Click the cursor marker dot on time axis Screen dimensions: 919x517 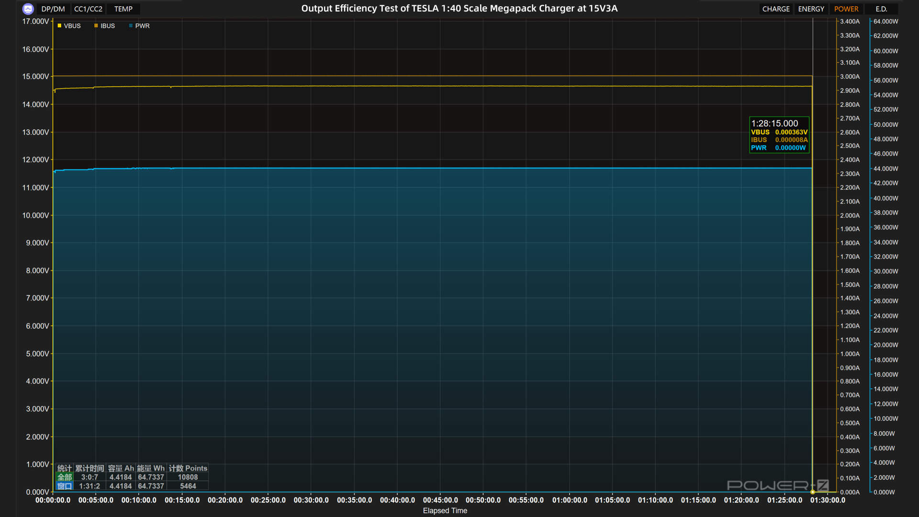813,492
